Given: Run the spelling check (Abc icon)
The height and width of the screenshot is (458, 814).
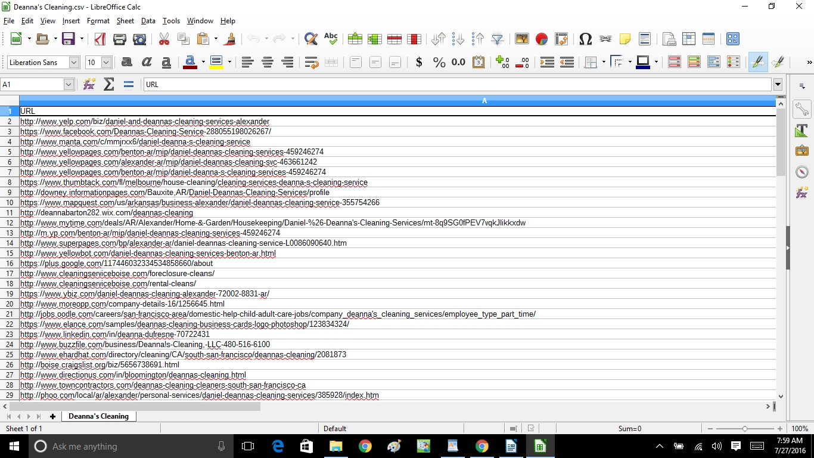Looking at the screenshot, I should coord(331,39).
